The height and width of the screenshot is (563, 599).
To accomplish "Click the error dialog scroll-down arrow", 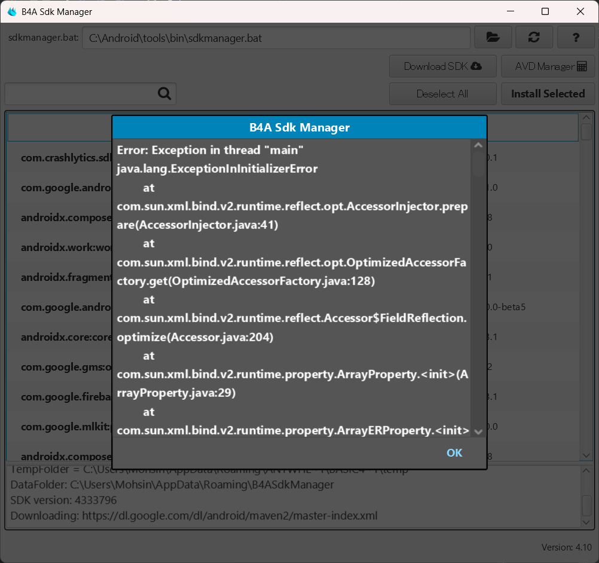I will click(478, 432).
